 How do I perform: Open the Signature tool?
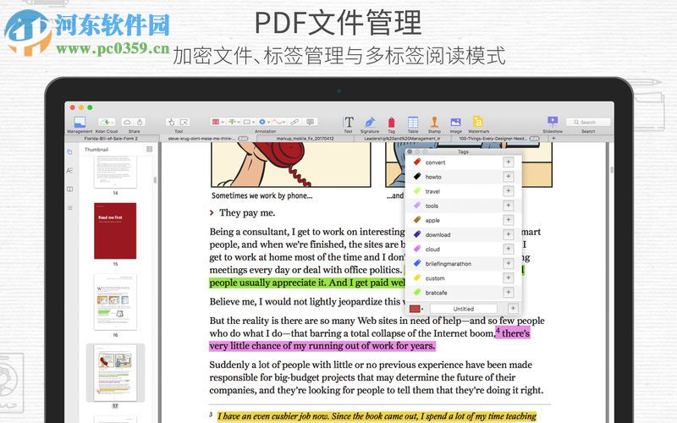pyautogui.click(x=370, y=122)
